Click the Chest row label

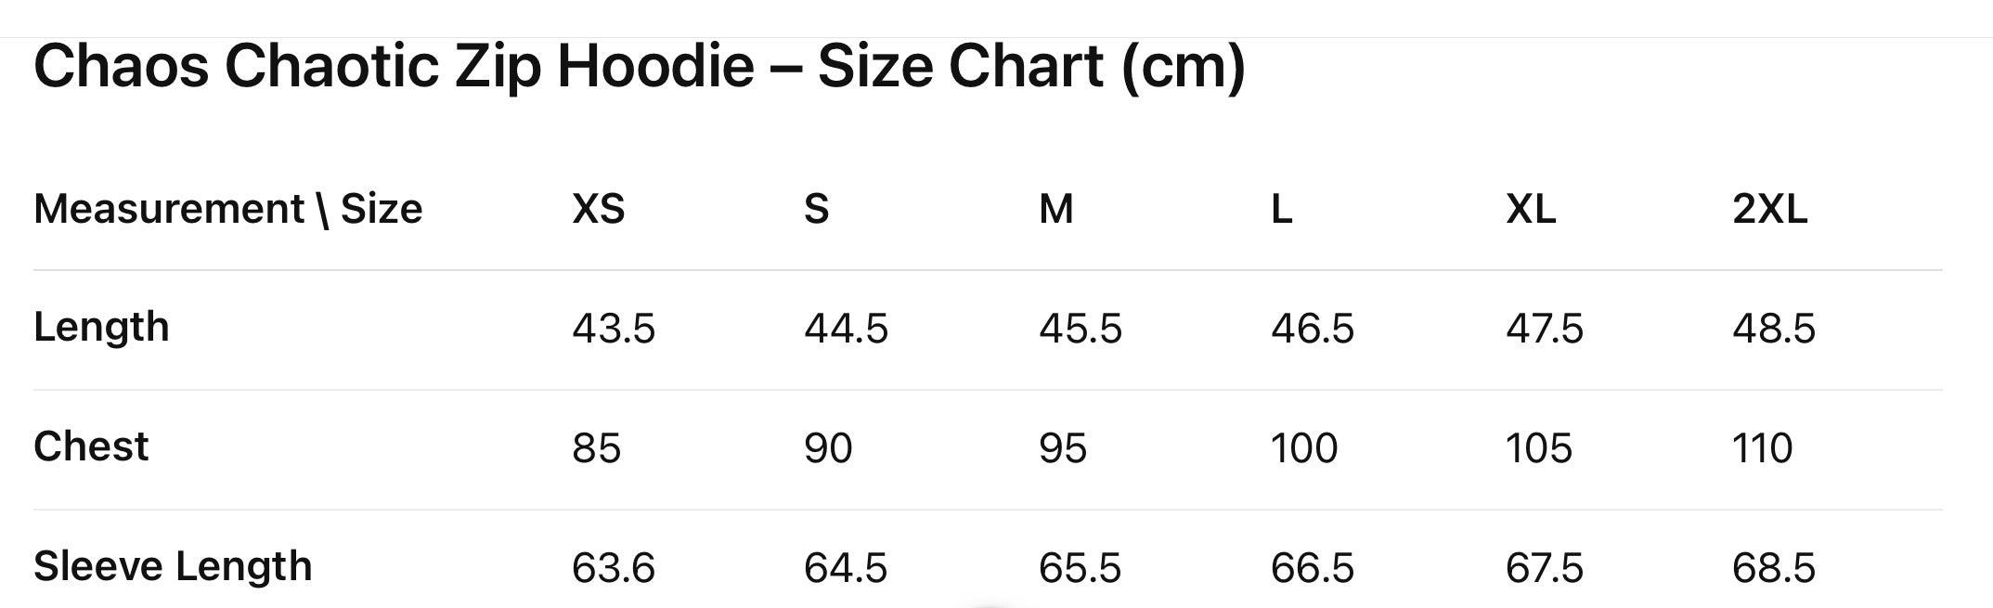click(x=91, y=447)
